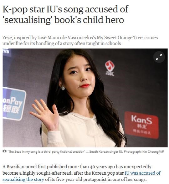Image resolution: width=169 pixels, height=184 pixels.
Task: Click the headline line "'sexualising' book's child hero"
Action: [x=63, y=20]
